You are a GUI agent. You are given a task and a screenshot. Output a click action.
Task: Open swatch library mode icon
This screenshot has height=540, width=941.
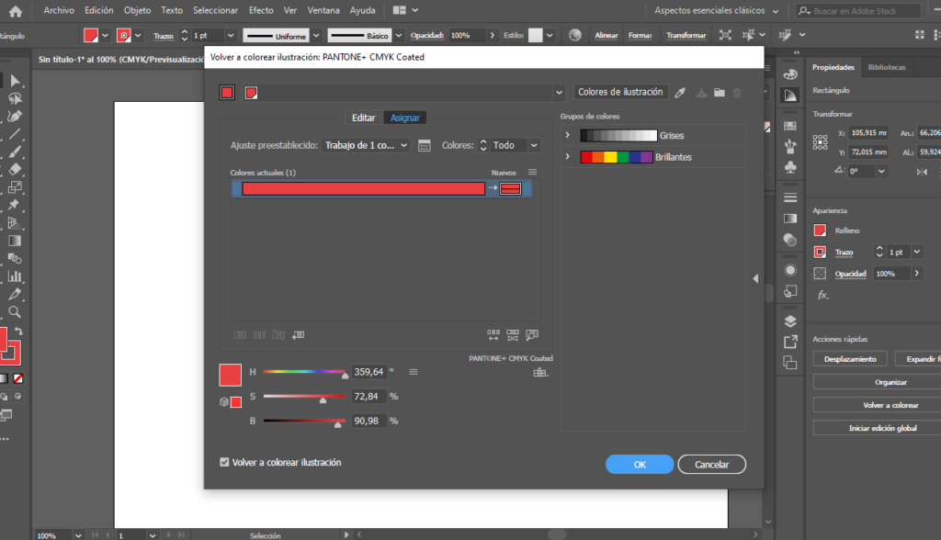[x=540, y=373]
